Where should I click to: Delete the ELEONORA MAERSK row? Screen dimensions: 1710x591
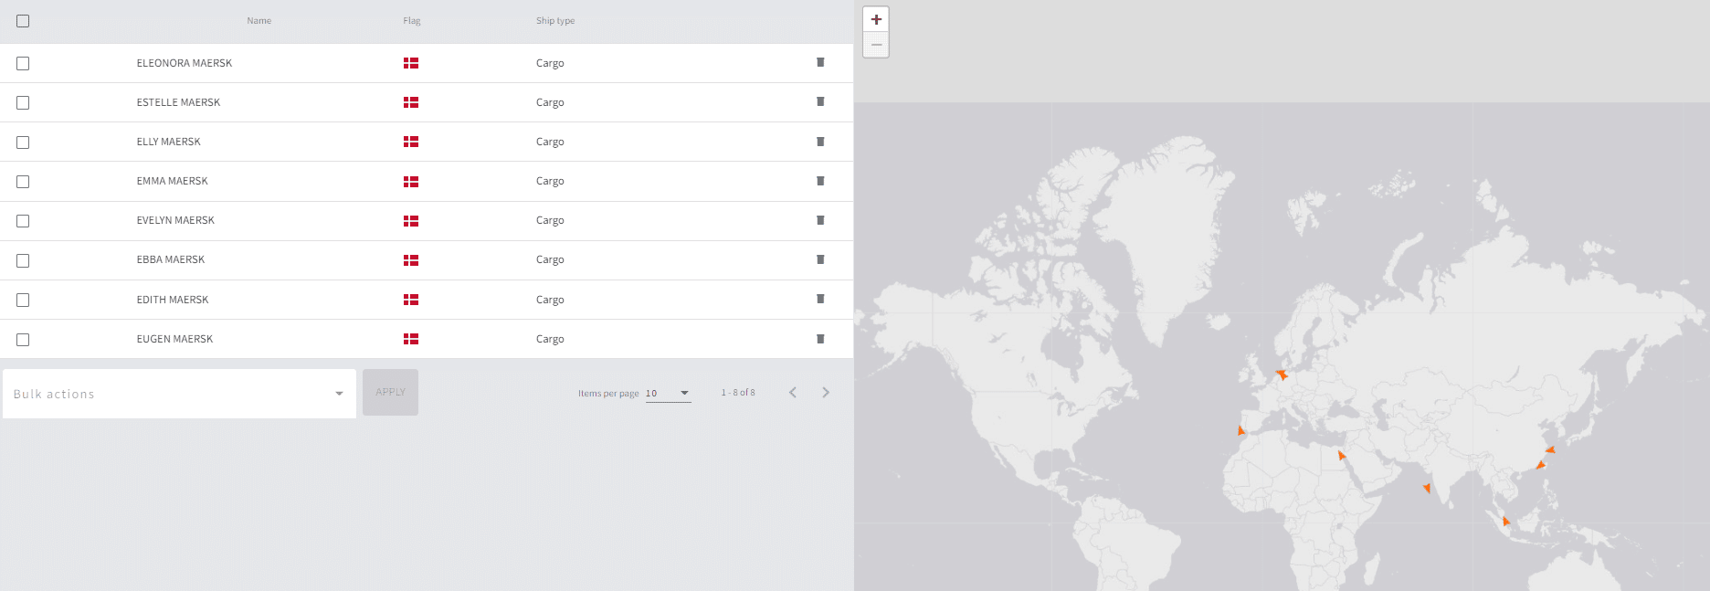[x=820, y=63]
